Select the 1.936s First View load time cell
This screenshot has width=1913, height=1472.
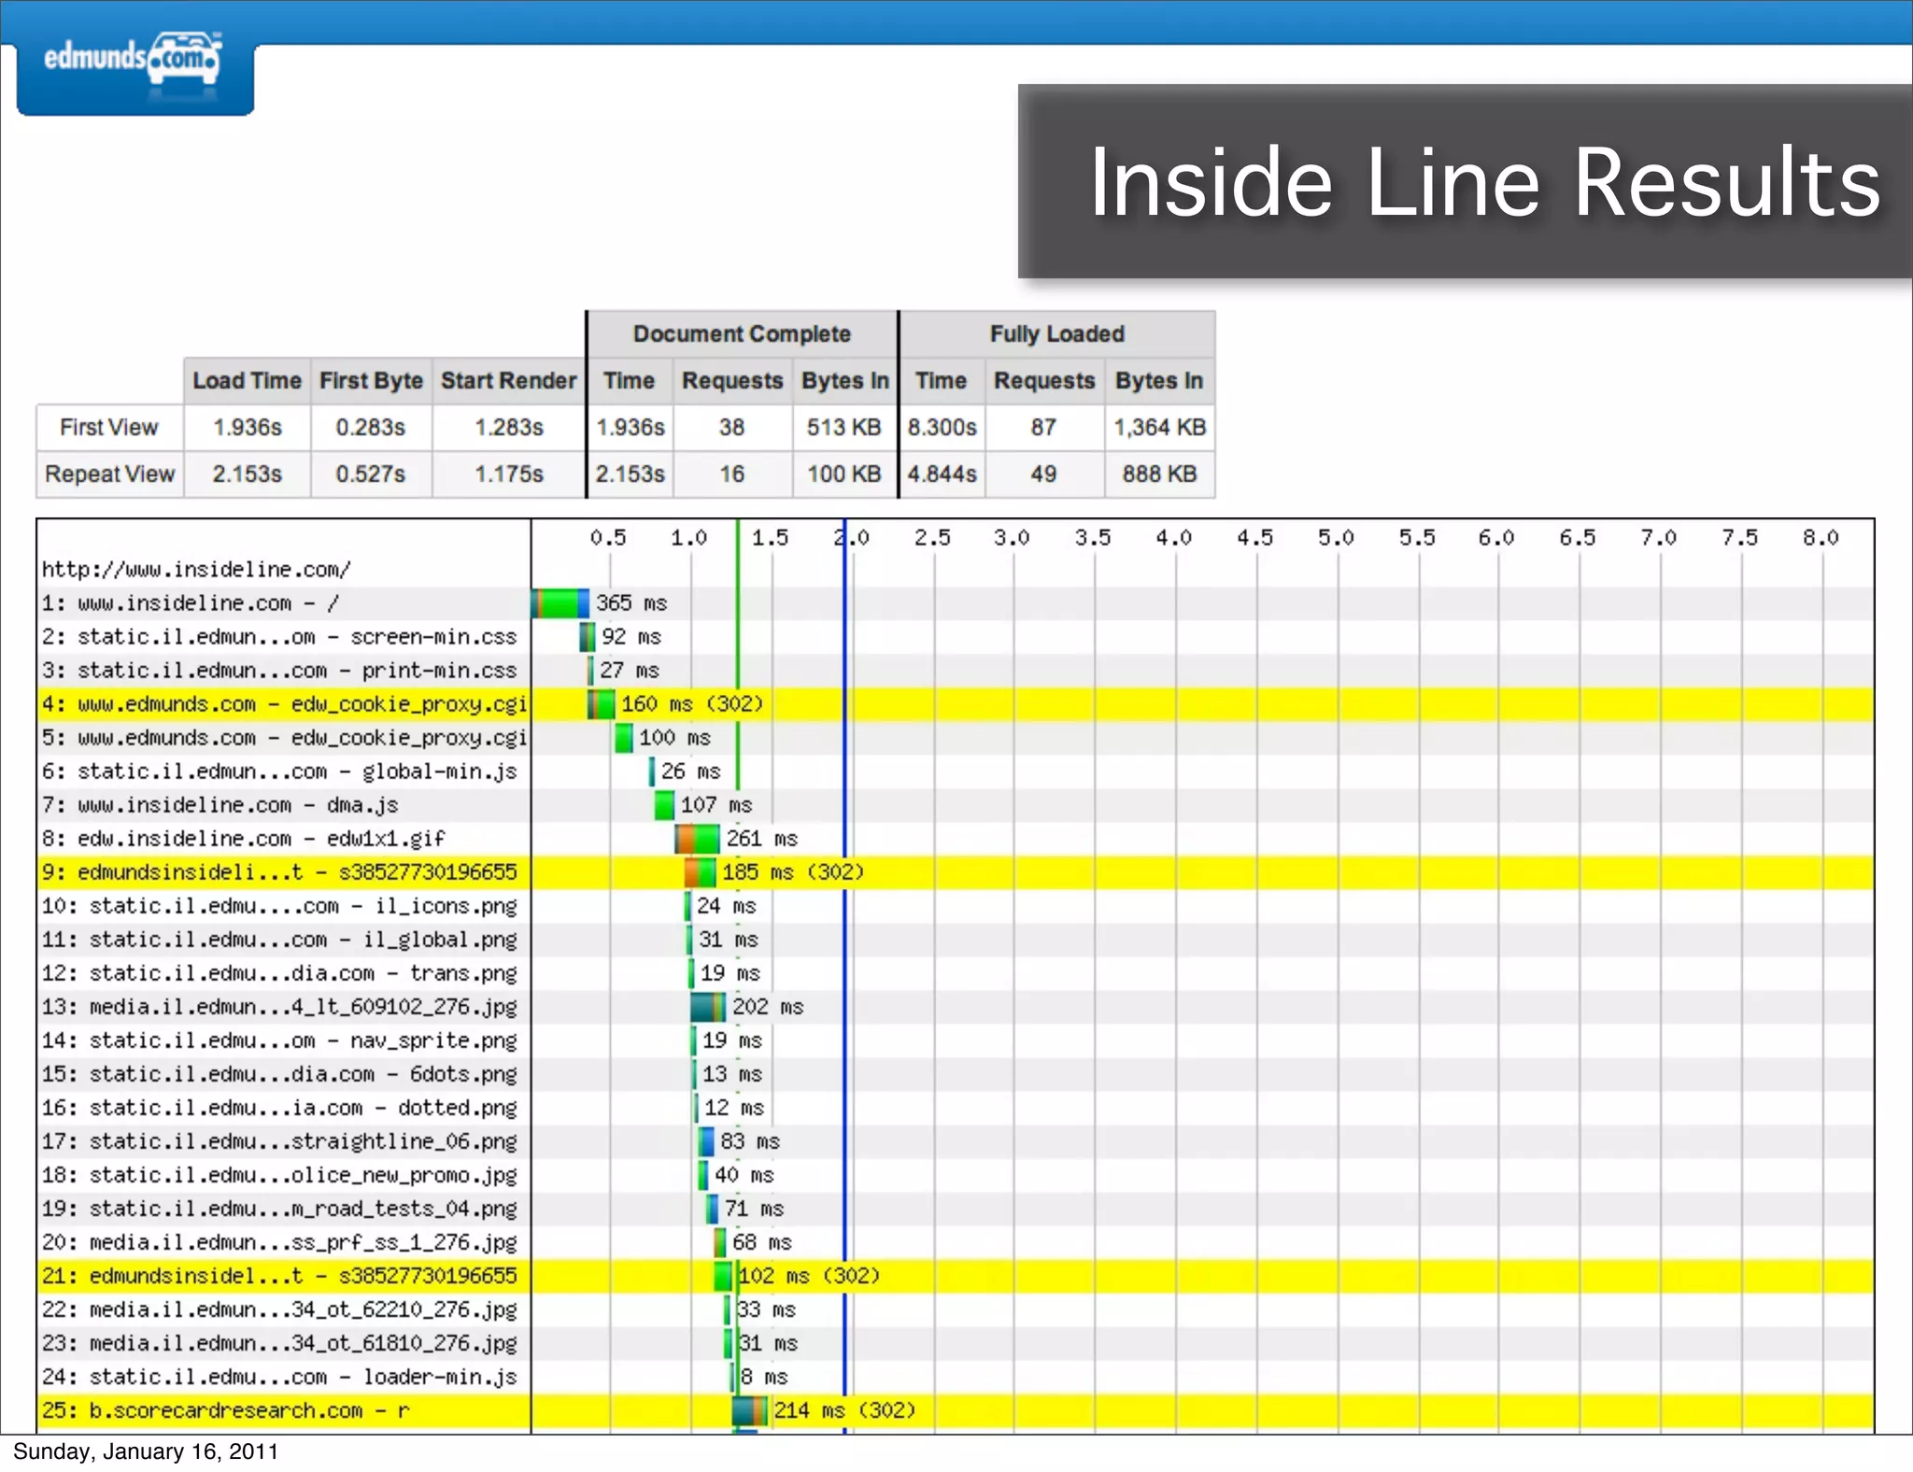point(247,427)
